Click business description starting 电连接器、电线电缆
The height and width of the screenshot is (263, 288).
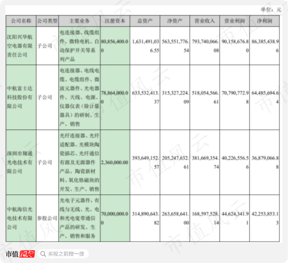pos(79,97)
